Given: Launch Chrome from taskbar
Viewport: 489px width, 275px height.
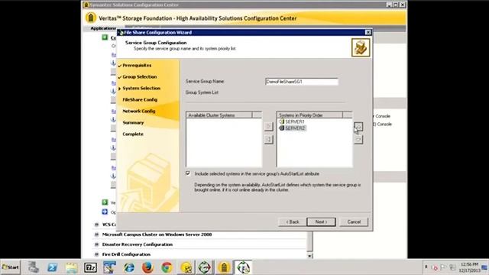Looking at the screenshot, I should pos(167,267).
